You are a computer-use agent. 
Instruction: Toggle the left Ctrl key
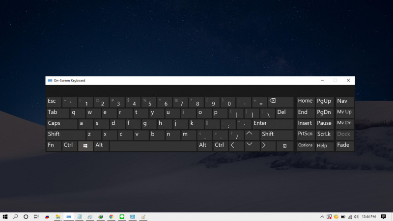tap(69, 146)
